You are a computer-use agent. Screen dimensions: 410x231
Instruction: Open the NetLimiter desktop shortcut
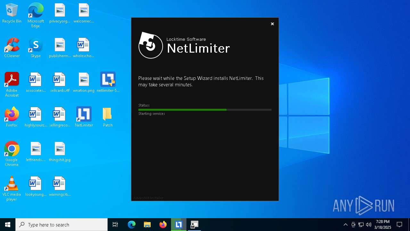(x=84, y=117)
